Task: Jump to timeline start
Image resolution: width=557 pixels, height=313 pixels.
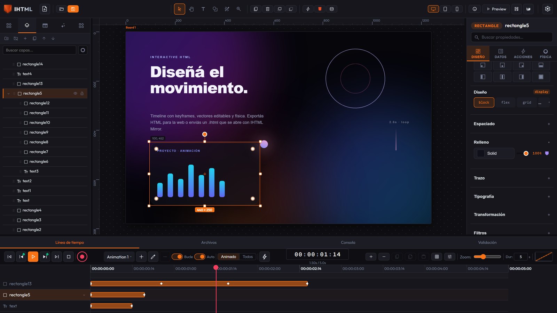Action: (x=9, y=257)
